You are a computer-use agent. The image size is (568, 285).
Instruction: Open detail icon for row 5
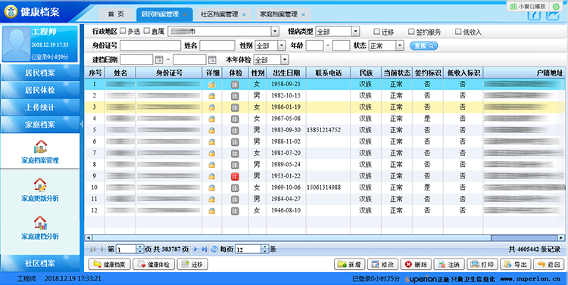pos(211,130)
